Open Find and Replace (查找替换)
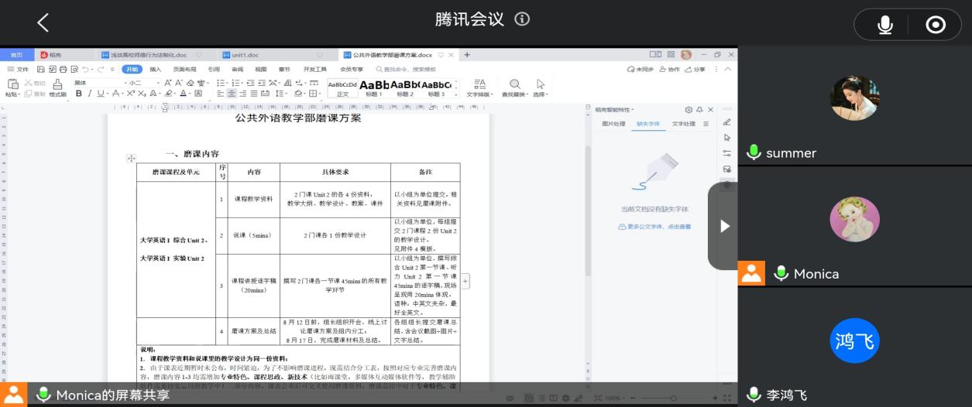The height and width of the screenshot is (407, 972). [x=514, y=87]
